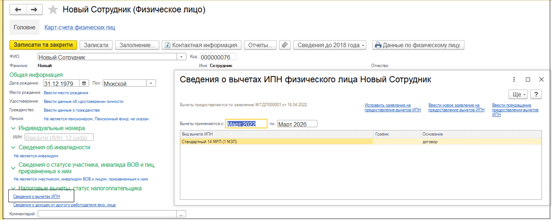The image size is (552, 220).
Task: Collapse the Индивидуальные номера section
Action: coord(13,128)
